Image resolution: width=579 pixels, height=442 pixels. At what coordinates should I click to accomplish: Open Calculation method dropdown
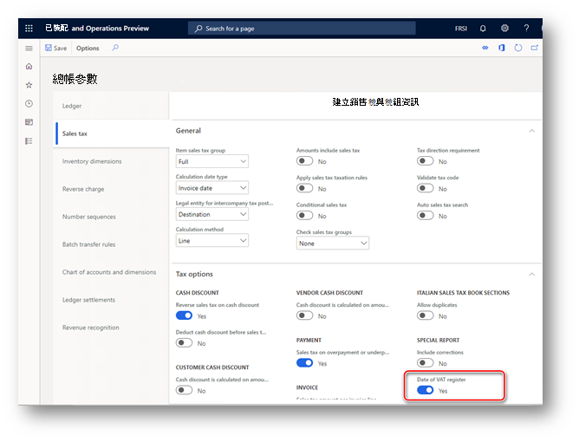[x=212, y=241]
